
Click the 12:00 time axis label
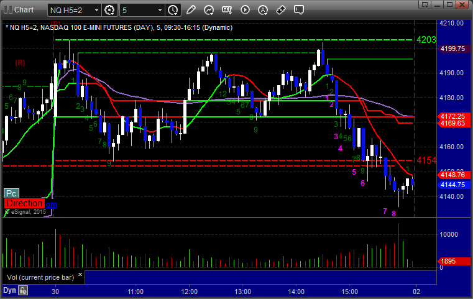(x=189, y=292)
